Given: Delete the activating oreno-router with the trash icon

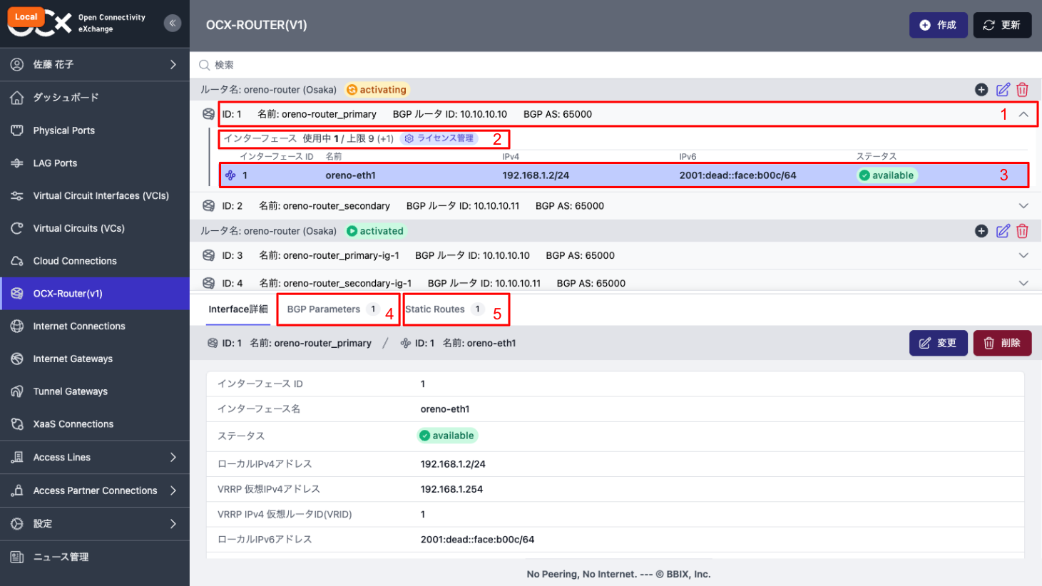Looking at the screenshot, I should click(x=1022, y=90).
